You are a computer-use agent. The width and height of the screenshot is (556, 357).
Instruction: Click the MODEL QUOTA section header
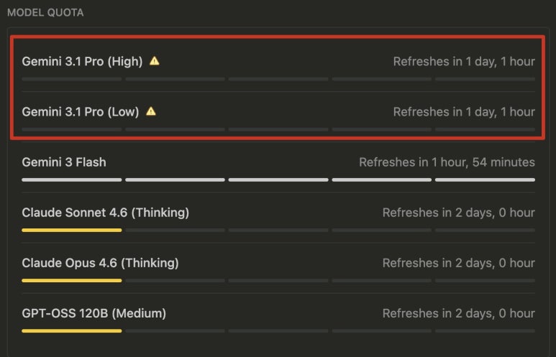click(45, 13)
